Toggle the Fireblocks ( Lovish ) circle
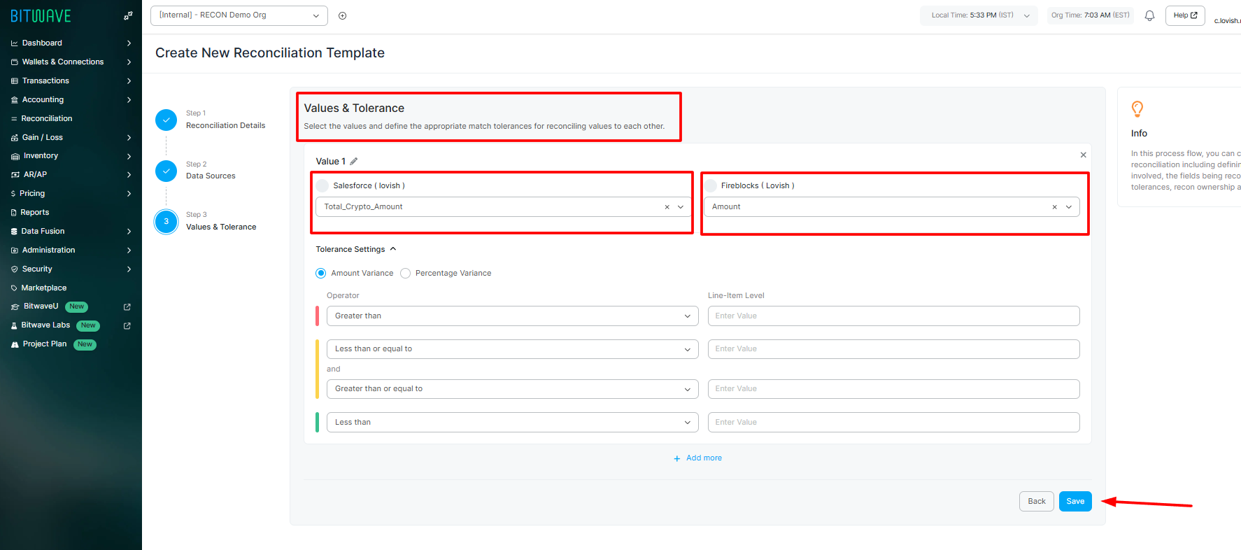Image resolution: width=1241 pixels, height=550 pixels. [710, 185]
